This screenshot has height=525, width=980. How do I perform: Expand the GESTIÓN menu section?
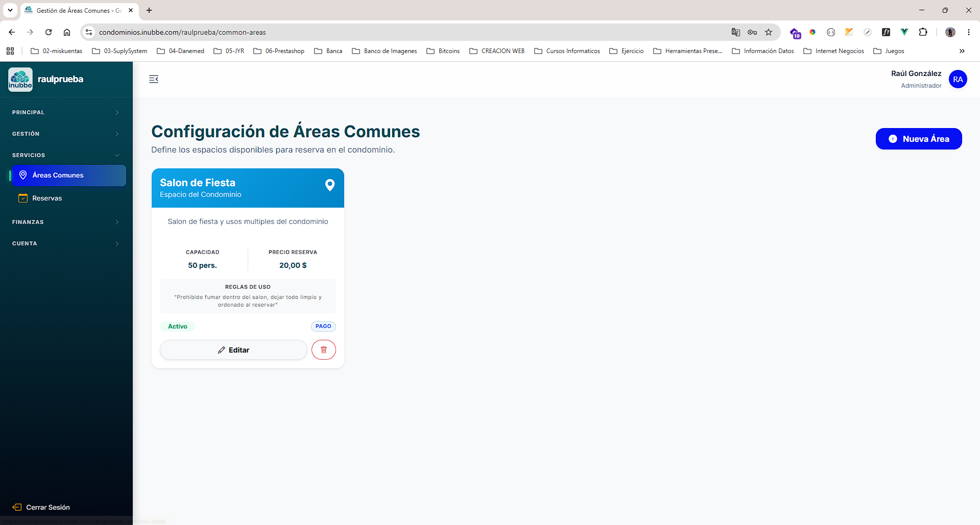point(66,134)
